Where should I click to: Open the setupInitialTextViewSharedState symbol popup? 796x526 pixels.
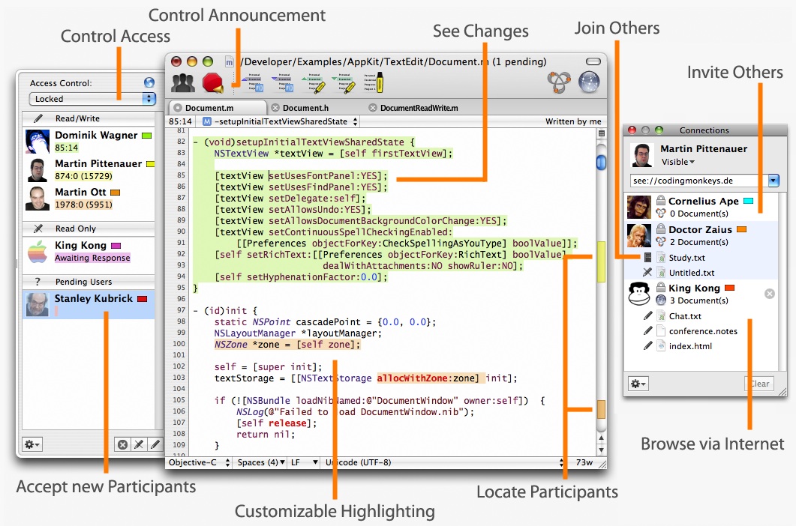(281, 121)
